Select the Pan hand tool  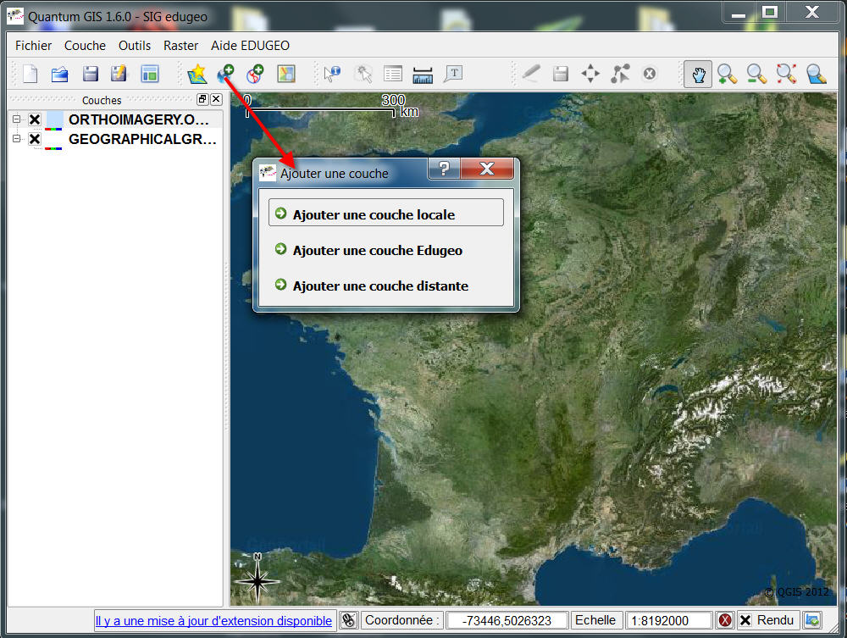pos(698,75)
